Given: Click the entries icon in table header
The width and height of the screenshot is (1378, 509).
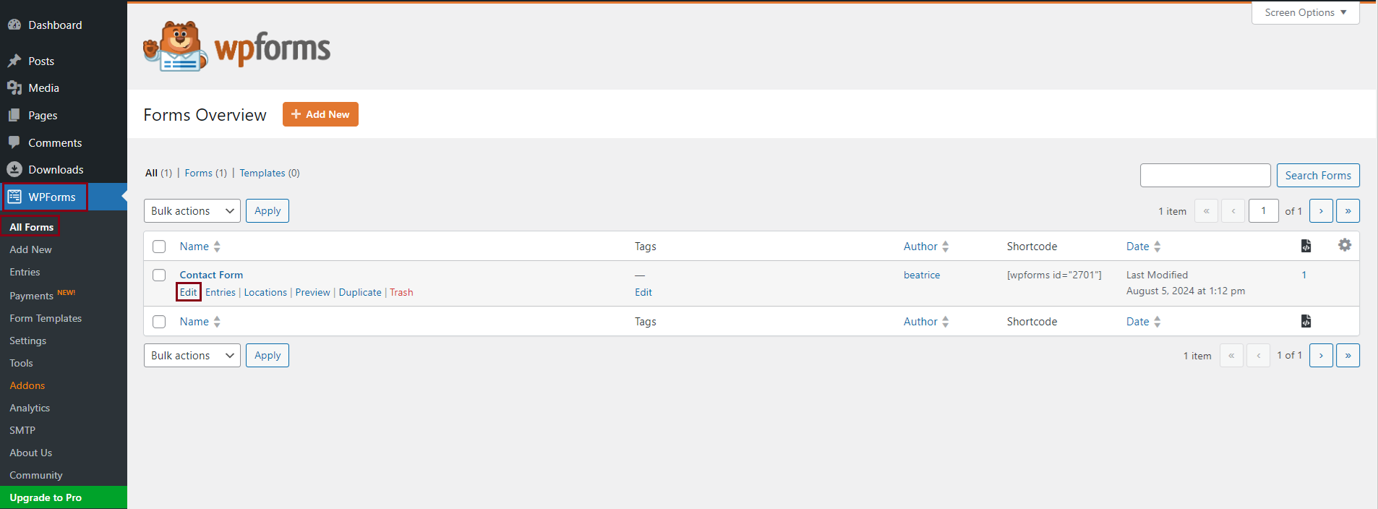Looking at the screenshot, I should [x=1306, y=246].
